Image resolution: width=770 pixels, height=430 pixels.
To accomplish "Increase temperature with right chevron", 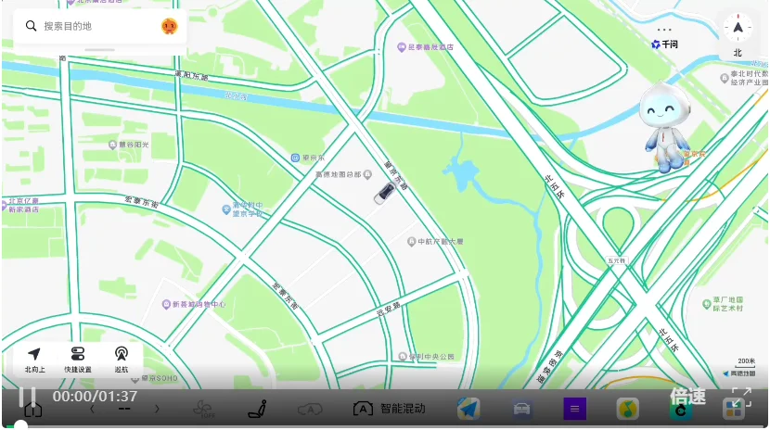I will pos(157,409).
